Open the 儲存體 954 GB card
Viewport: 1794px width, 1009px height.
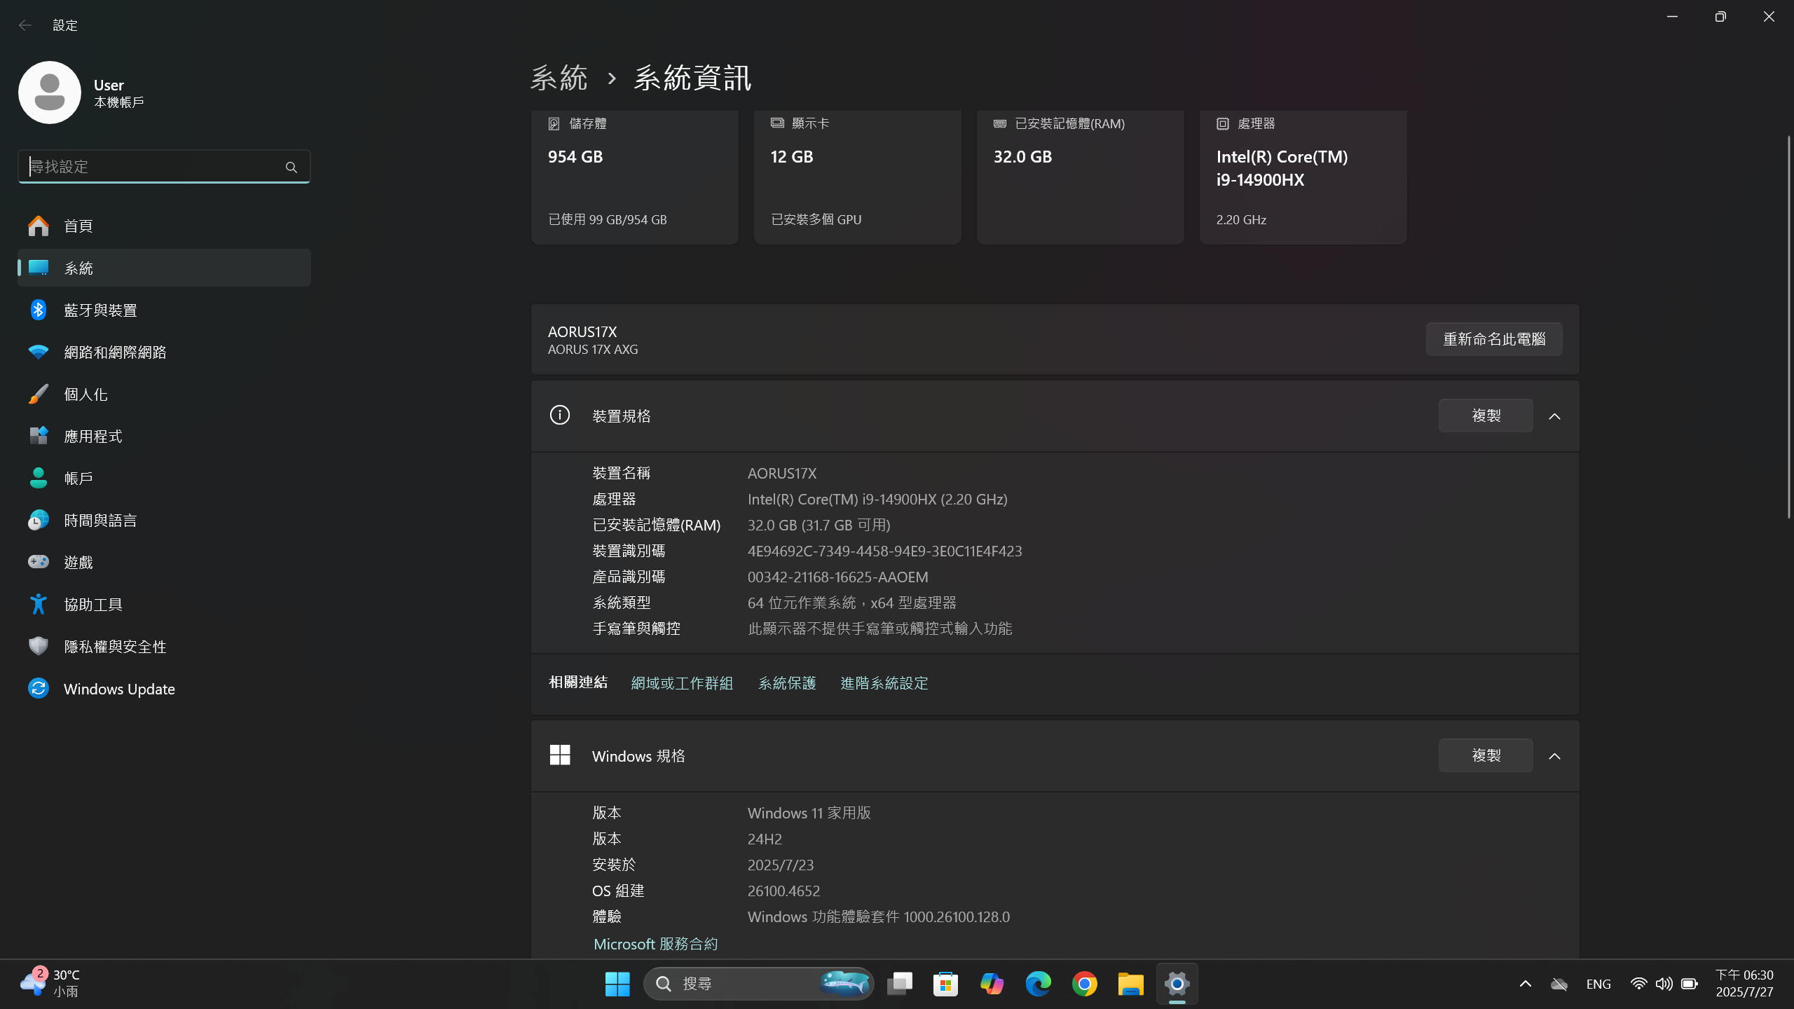[635, 177]
